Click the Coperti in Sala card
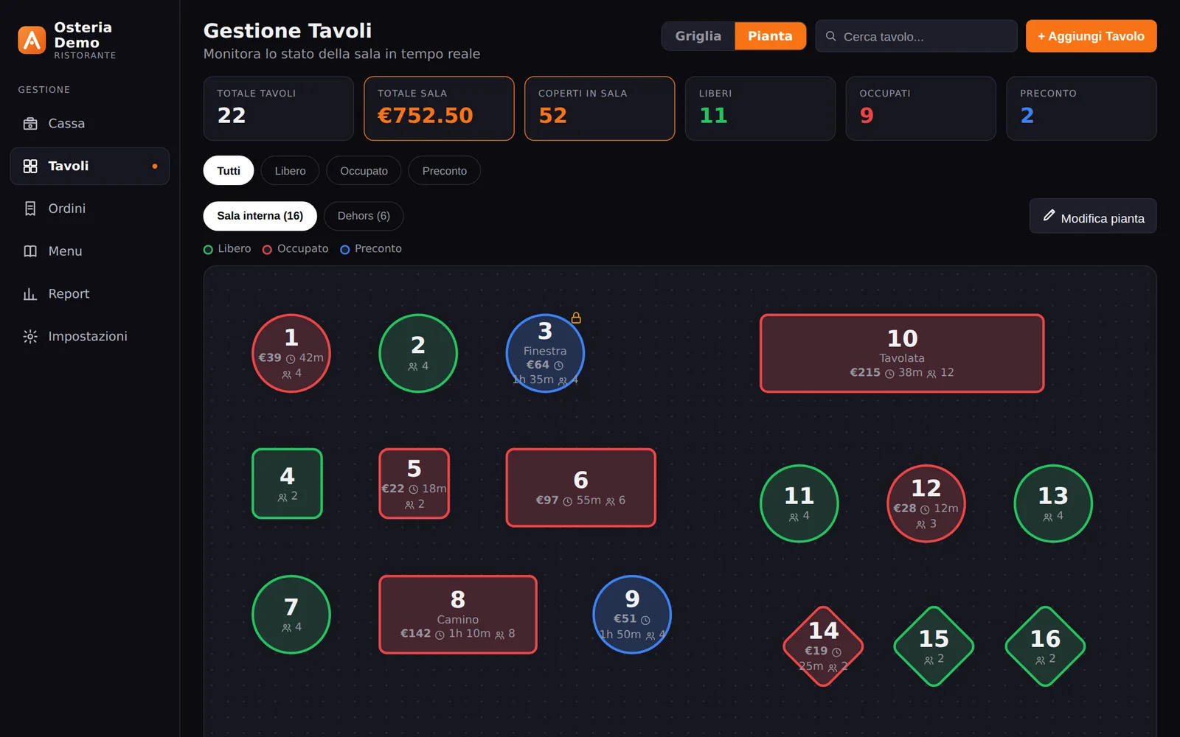Screen dimensions: 1180x737 (x=600, y=108)
